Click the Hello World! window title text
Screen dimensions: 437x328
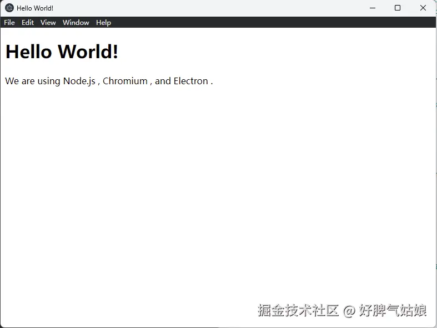[x=35, y=8]
